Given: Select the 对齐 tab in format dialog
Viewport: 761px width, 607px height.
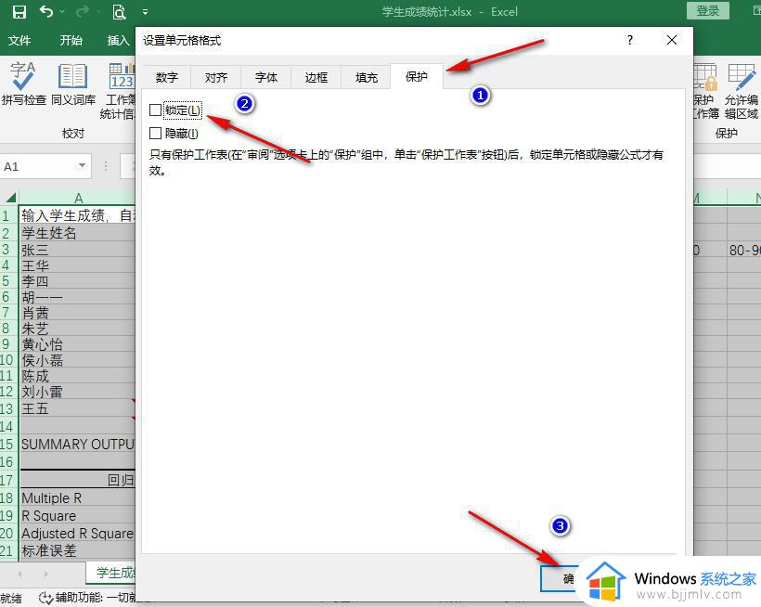Looking at the screenshot, I should (x=216, y=77).
